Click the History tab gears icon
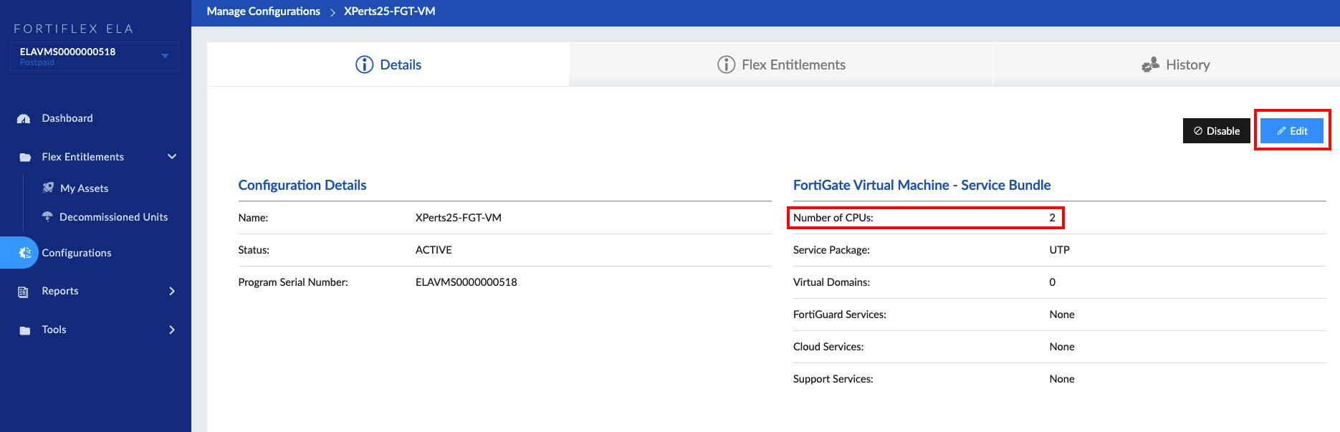This screenshot has width=1340, height=432. point(1151,64)
